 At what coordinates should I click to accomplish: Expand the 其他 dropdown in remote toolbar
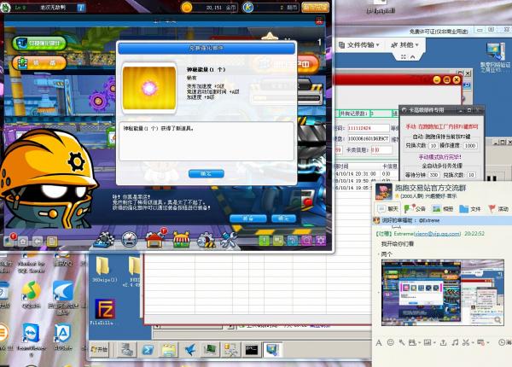pyautogui.click(x=404, y=44)
